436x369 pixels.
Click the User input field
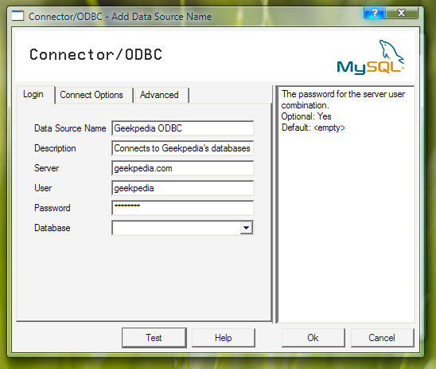pos(183,188)
